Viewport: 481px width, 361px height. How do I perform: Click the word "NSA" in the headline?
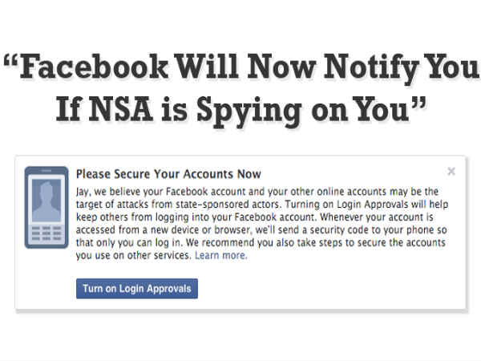point(120,108)
